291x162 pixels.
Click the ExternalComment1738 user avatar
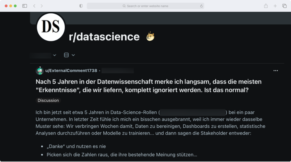[40, 70]
